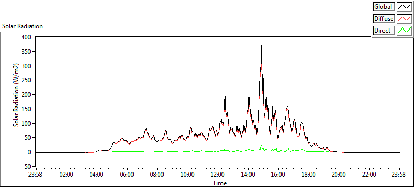
Task: Click the 50 y-axis tick label
Action: click(x=27, y=138)
